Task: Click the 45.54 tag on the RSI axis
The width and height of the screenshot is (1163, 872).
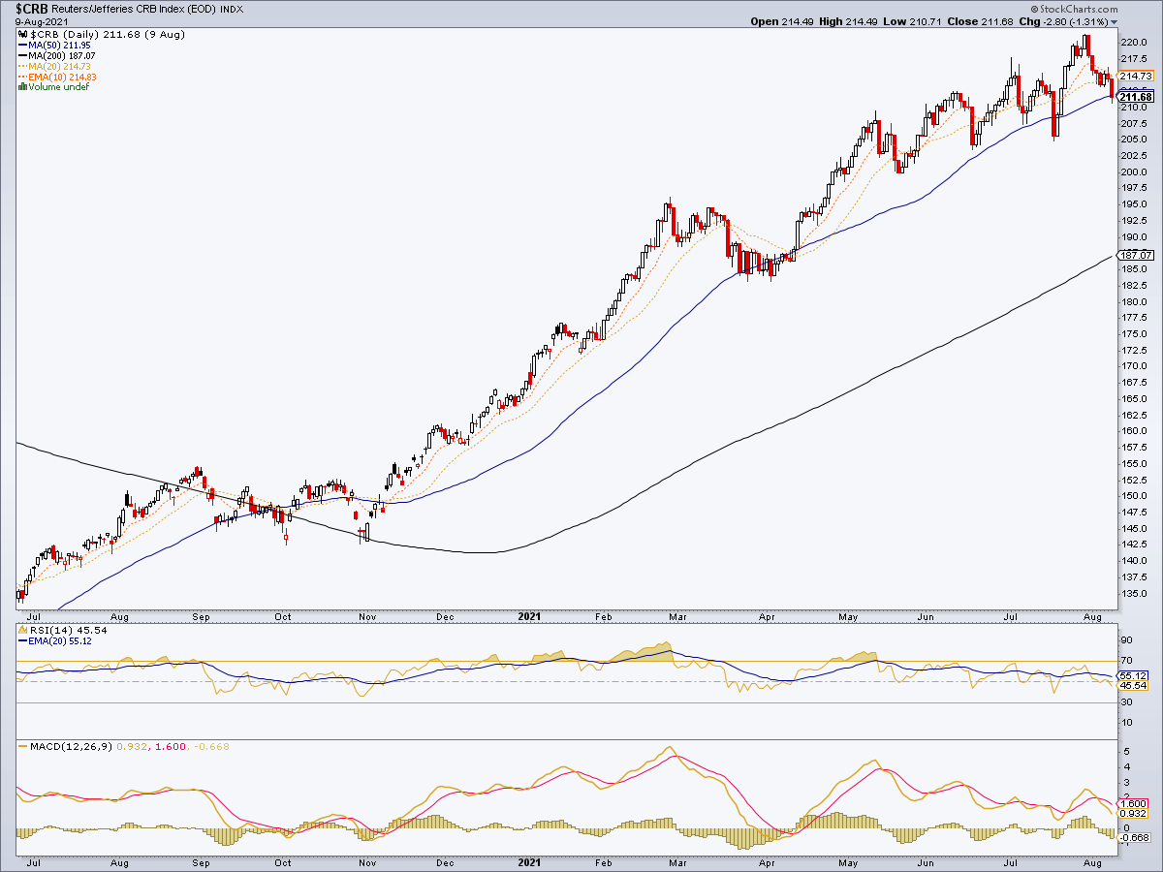Action: (x=1132, y=685)
